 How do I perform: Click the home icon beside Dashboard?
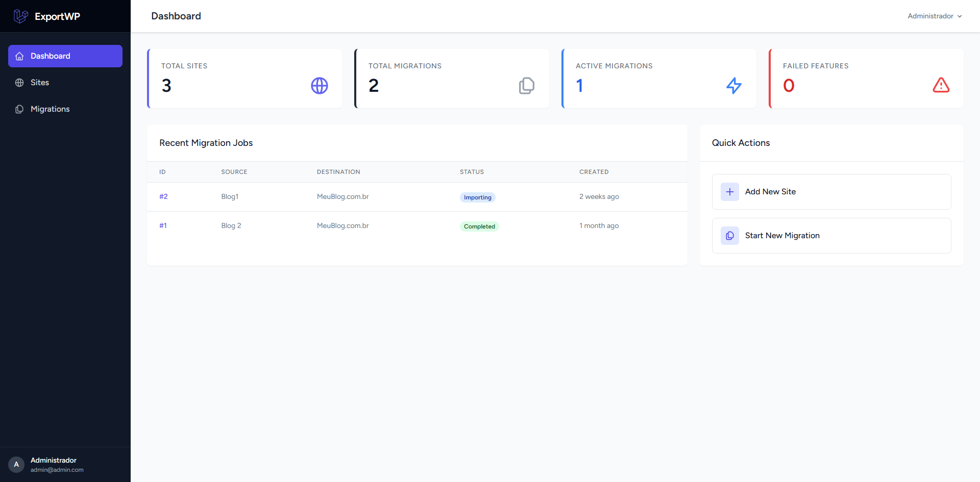coord(19,56)
